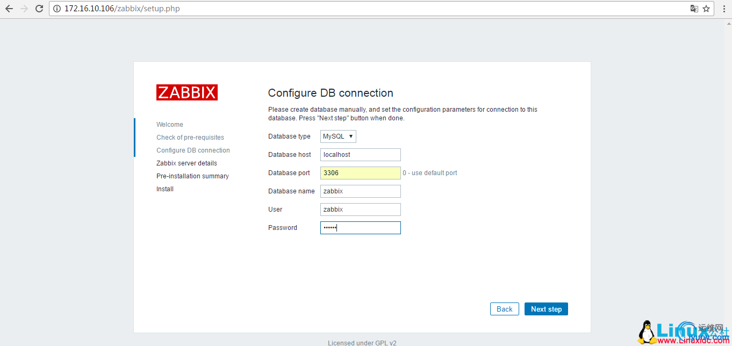Select Configure DB connection step
The width and height of the screenshot is (732, 346).
[193, 150]
